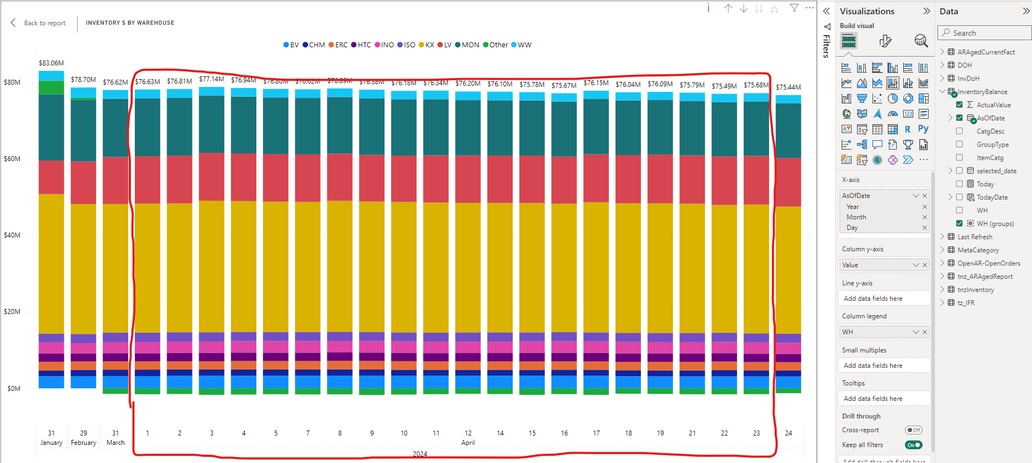Toggle the Keep all filters switch

click(914, 445)
